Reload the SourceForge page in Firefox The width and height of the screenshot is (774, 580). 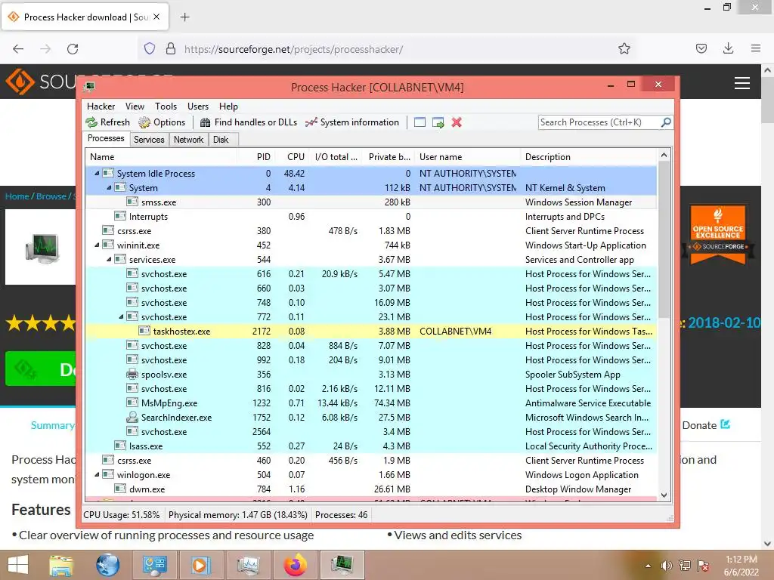[73, 48]
